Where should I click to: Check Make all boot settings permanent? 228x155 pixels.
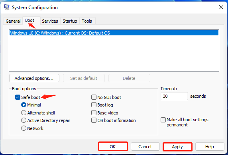163,120
